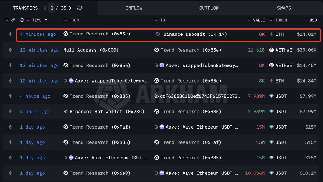The height and width of the screenshot is (182, 323).
Task: Open Aave WrappedTokenGateway sender in $14.84M row
Action: point(111,81)
